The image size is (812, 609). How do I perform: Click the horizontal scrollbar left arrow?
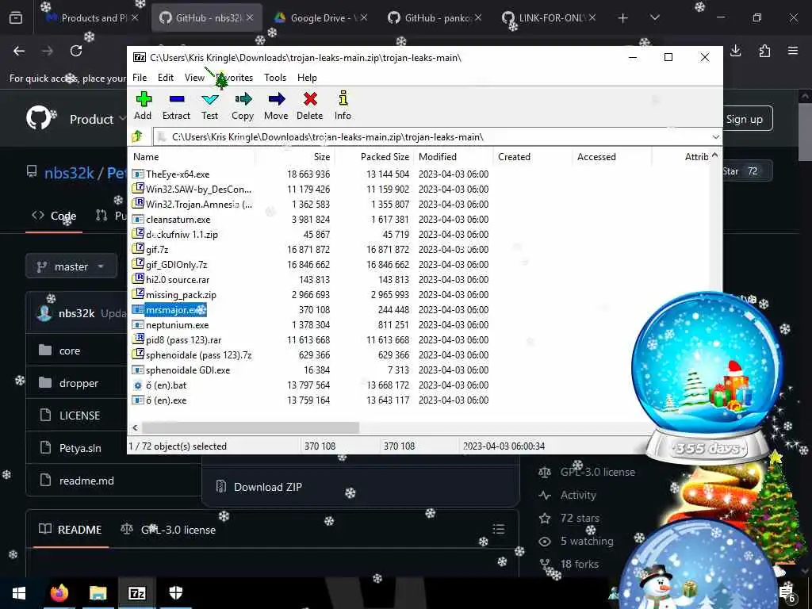coord(135,427)
